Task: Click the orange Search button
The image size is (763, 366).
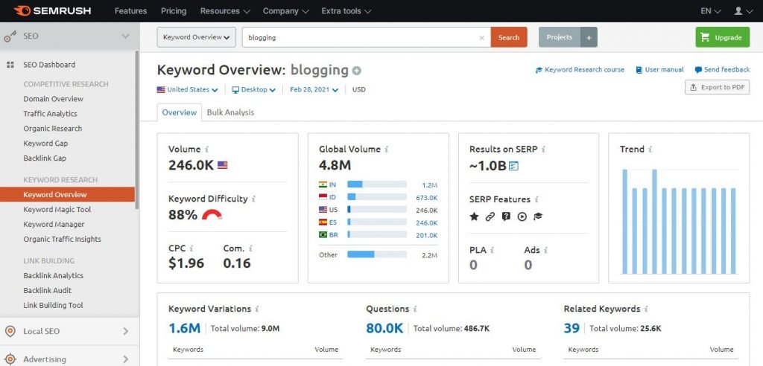Action: [509, 37]
